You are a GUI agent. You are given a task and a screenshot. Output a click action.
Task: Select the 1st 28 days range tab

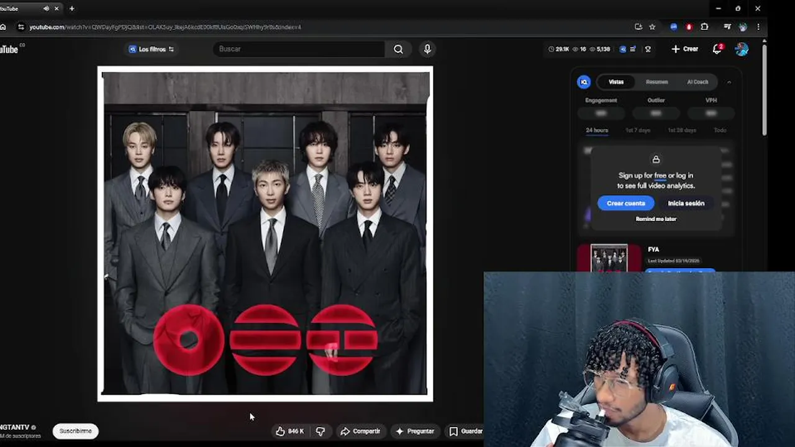click(x=682, y=130)
